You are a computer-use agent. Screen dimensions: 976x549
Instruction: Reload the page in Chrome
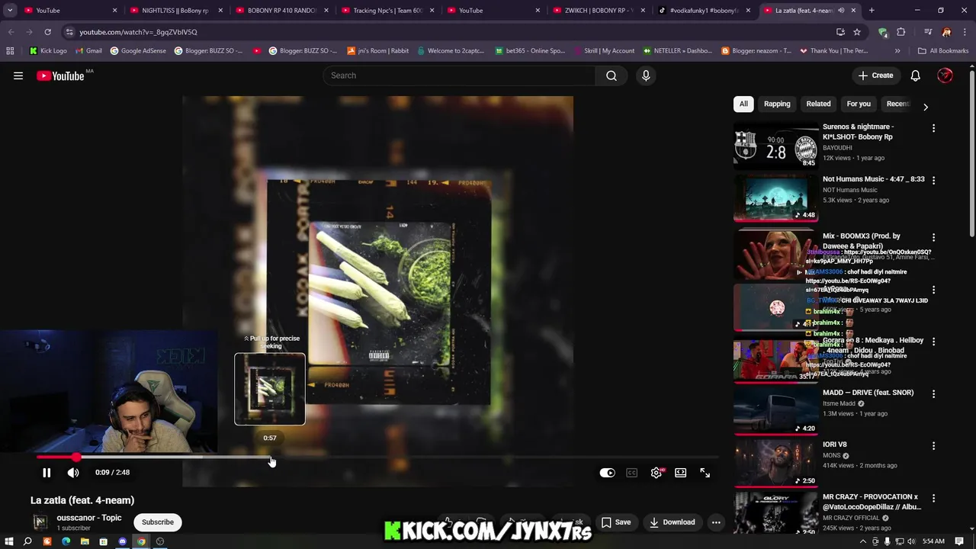coord(47,32)
